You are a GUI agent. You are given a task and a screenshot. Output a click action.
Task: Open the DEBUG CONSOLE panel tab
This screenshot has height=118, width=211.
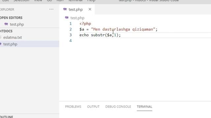(x=118, y=107)
